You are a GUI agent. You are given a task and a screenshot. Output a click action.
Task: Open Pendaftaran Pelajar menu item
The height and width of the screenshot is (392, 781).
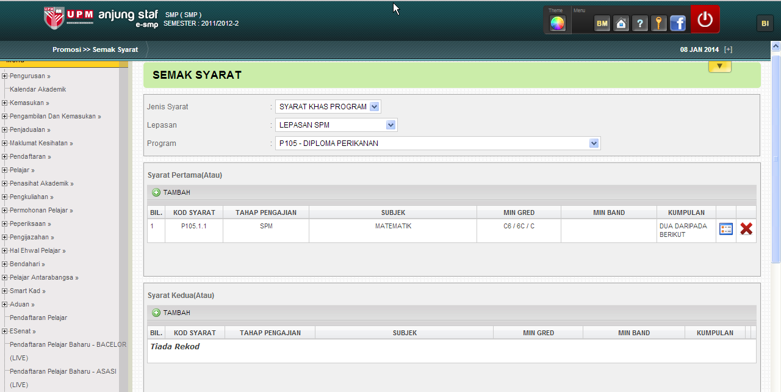click(x=38, y=318)
